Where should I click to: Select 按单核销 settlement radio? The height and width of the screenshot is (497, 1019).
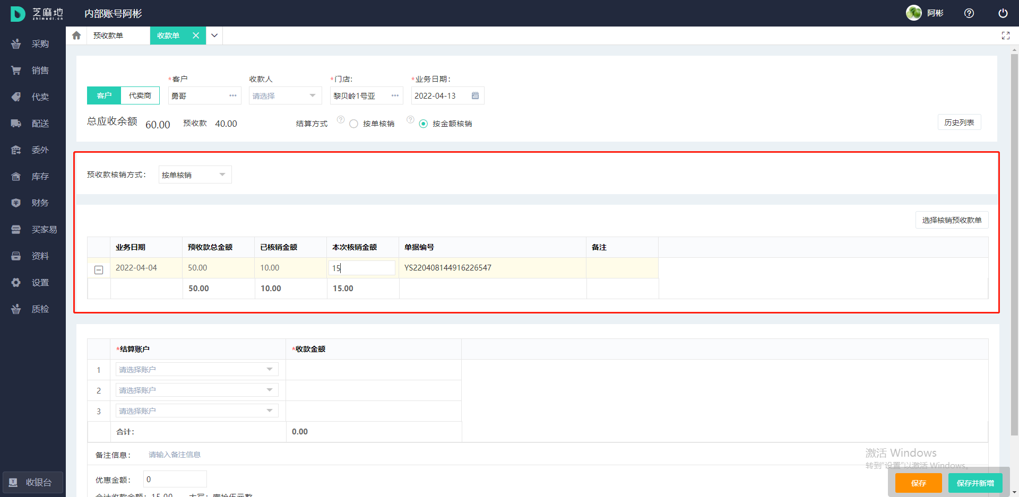click(x=354, y=124)
